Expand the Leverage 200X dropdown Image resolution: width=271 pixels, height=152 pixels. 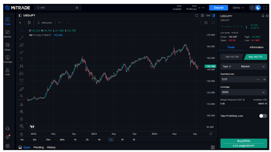point(243,92)
